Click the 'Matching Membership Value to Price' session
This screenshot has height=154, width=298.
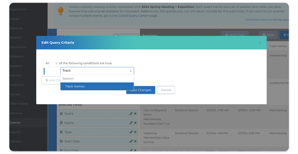(156, 138)
